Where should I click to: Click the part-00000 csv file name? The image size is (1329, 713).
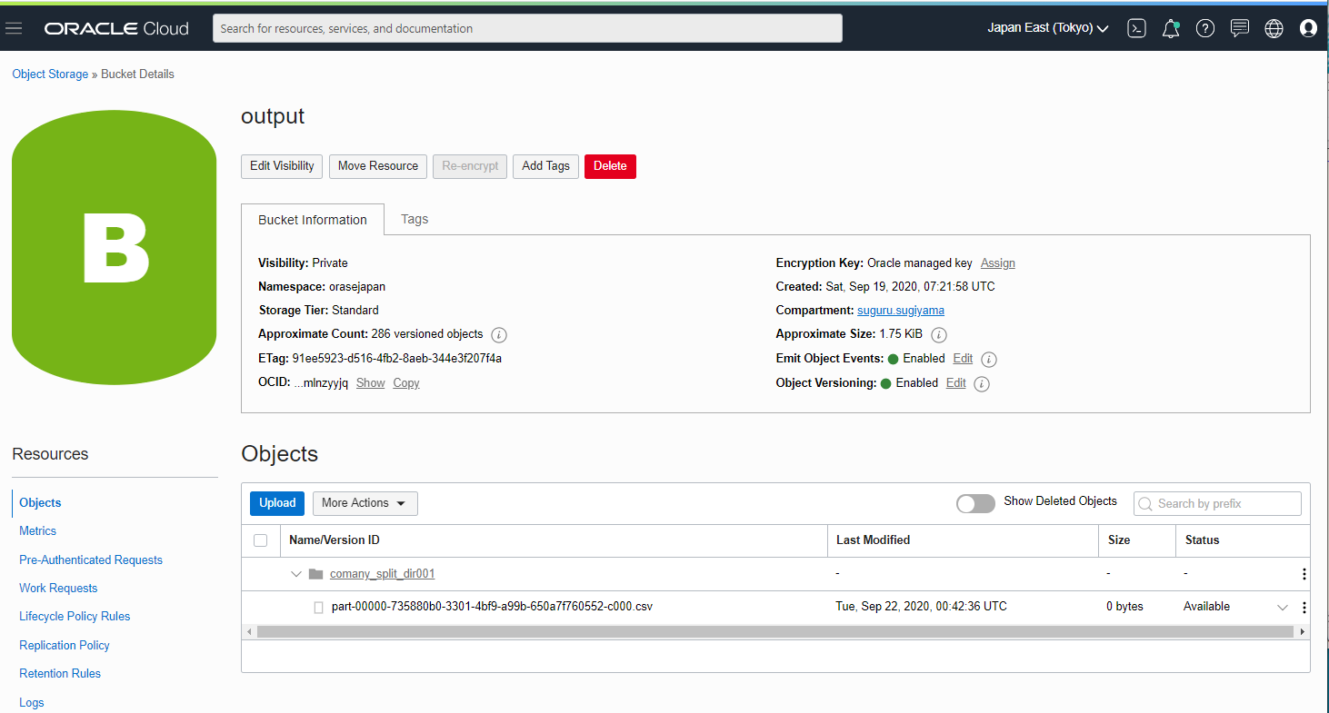click(492, 607)
